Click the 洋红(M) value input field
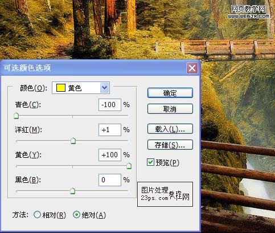Screen dimensions: 275x233 tap(110, 130)
